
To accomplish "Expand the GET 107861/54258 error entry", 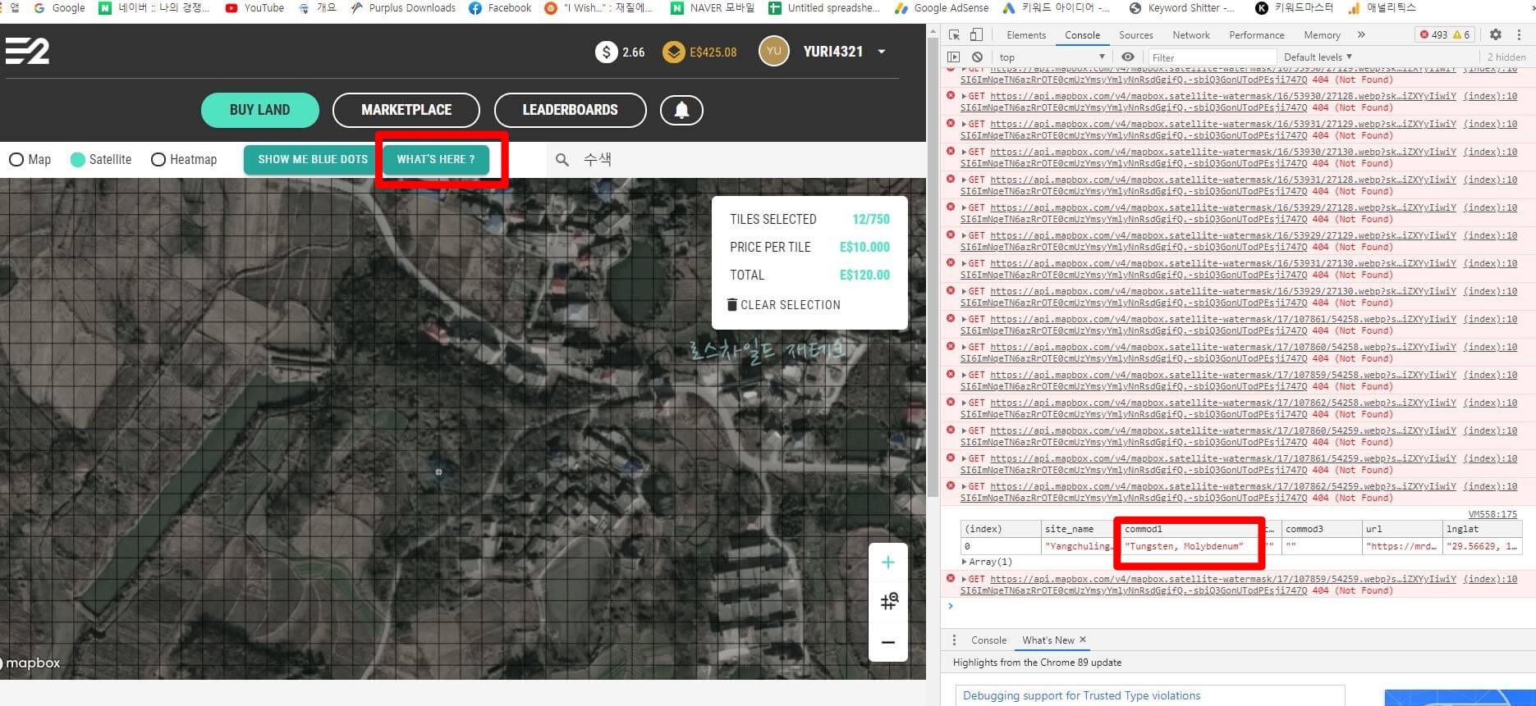I will 964,319.
